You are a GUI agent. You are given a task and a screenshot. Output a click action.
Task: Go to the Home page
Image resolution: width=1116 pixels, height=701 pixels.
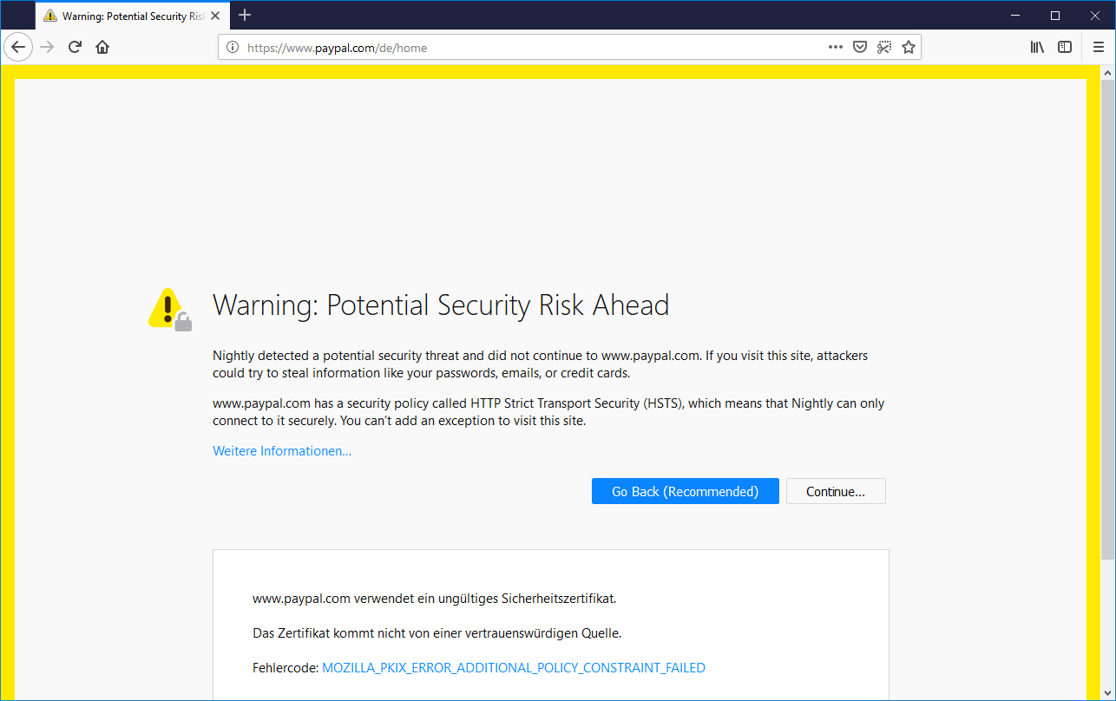[102, 47]
